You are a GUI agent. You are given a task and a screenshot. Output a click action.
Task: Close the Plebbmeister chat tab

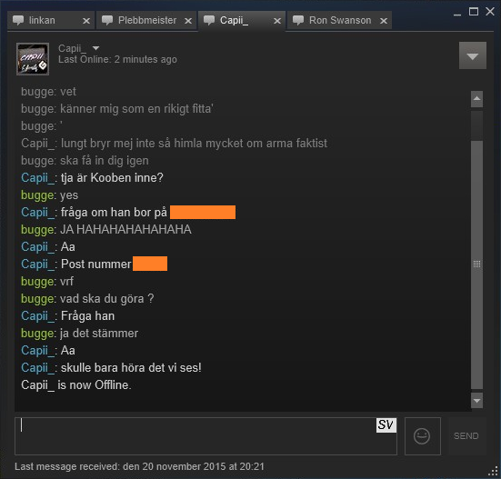[x=188, y=21]
